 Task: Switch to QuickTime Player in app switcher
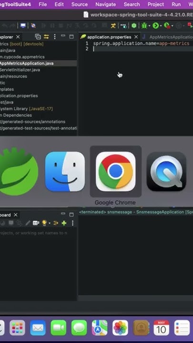166,171
